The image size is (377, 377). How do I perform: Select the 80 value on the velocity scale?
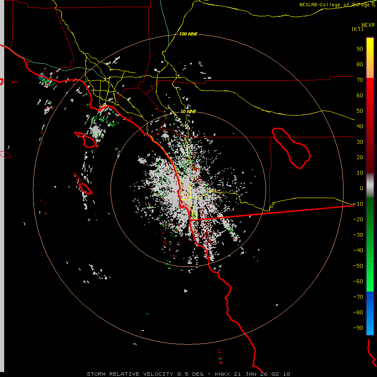coord(360,65)
